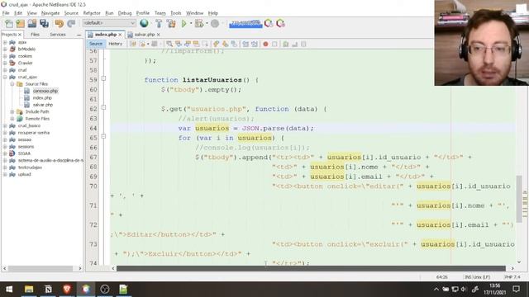Click the first profiler snapshot icon

pos(269,24)
